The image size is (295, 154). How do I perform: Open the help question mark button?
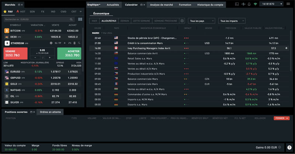289,147
